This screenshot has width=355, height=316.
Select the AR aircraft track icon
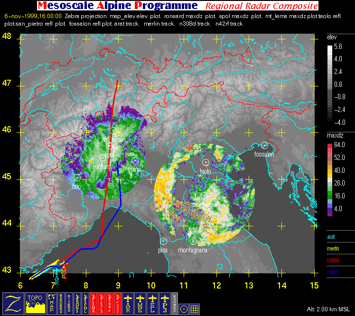pos(128,304)
